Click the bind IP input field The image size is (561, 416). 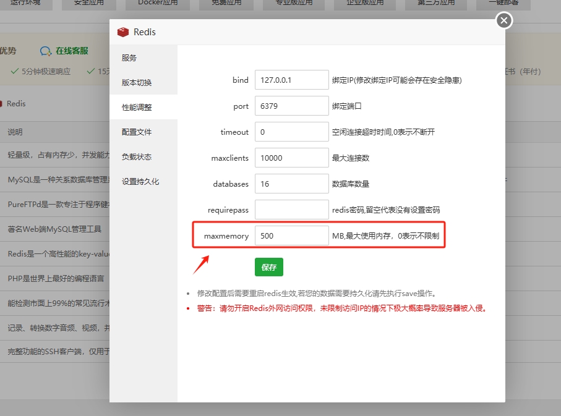291,80
